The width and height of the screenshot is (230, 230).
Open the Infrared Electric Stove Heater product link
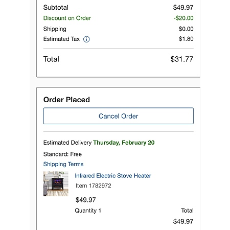point(113,176)
